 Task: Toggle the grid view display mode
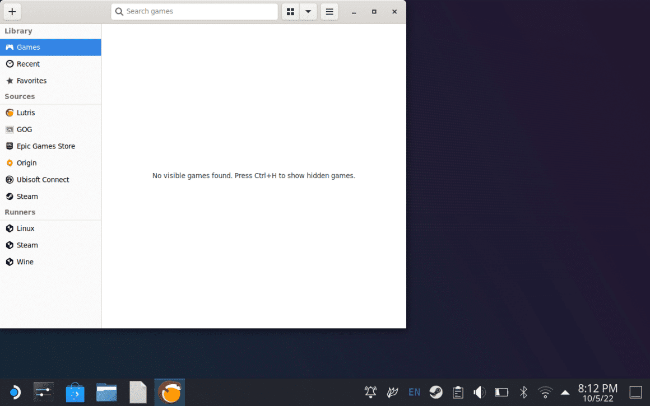[x=290, y=11]
